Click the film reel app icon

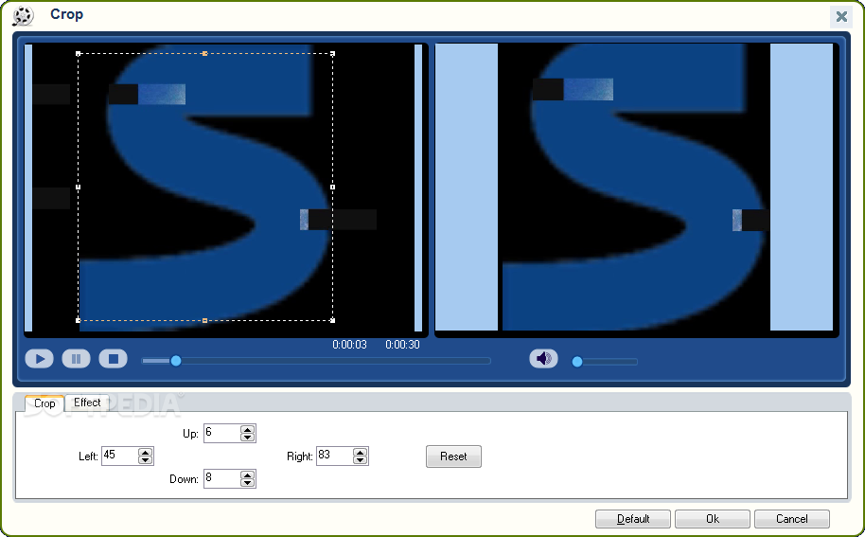coord(23,15)
